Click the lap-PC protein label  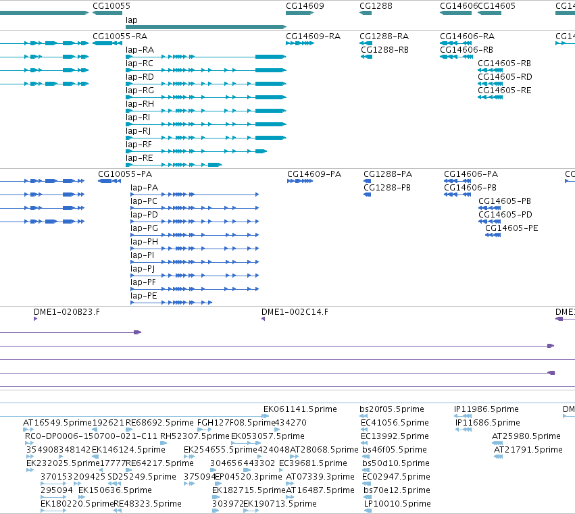point(144,201)
